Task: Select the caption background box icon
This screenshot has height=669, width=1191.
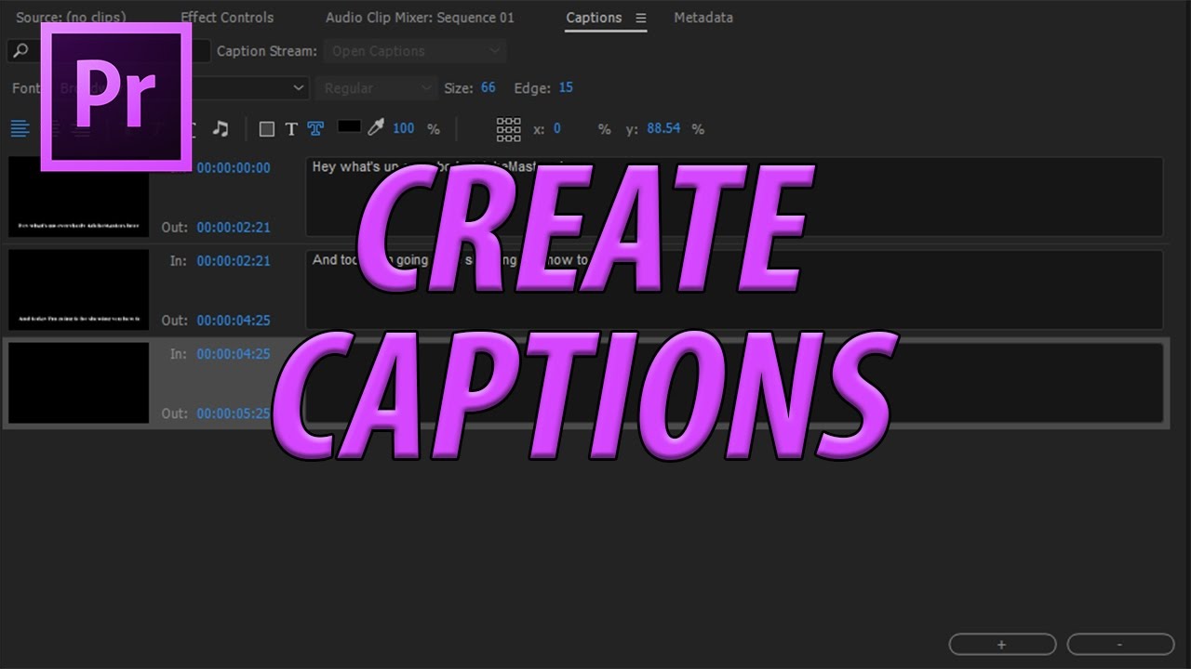Action: pyautogui.click(x=267, y=128)
